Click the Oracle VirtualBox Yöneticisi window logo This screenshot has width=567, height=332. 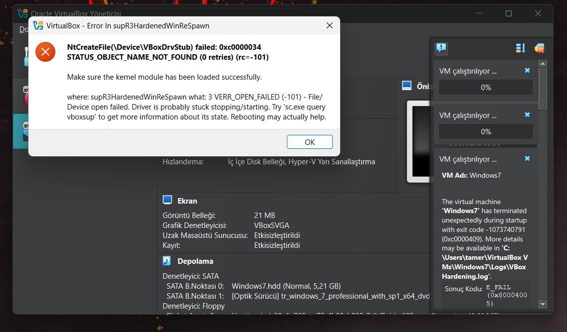pyautogui.click(x=22, y=13)
